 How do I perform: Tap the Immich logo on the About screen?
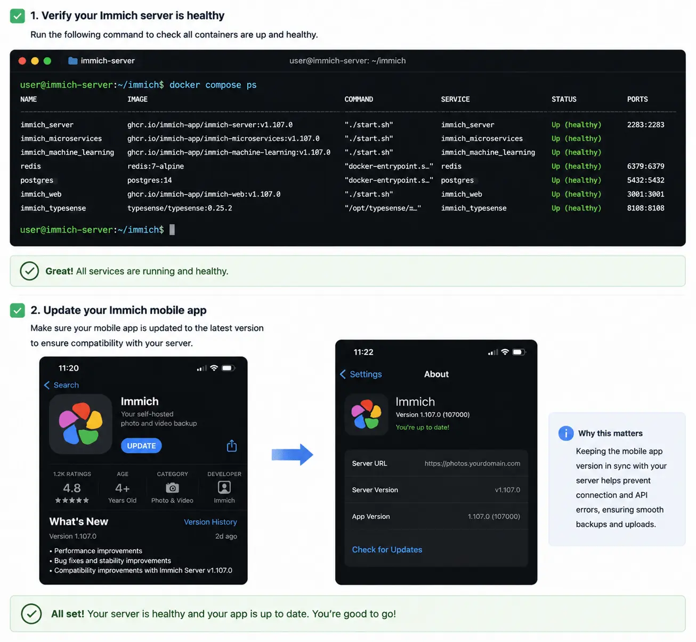coord(366,414)
